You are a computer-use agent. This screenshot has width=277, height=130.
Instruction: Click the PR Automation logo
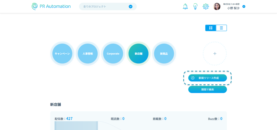pos(51,6)
